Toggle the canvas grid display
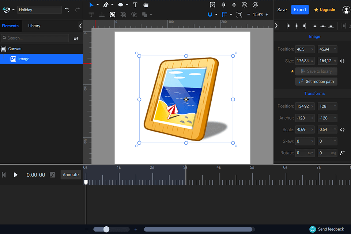 click(x=224, y=15)
